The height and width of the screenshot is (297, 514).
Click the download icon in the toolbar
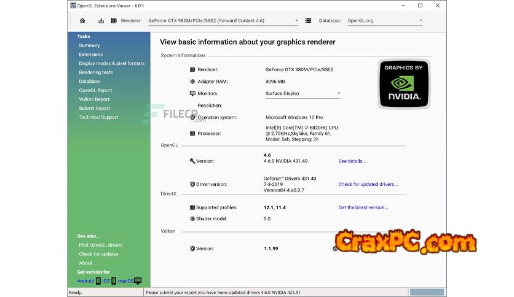pyautogui.click(x=101, y=20)
